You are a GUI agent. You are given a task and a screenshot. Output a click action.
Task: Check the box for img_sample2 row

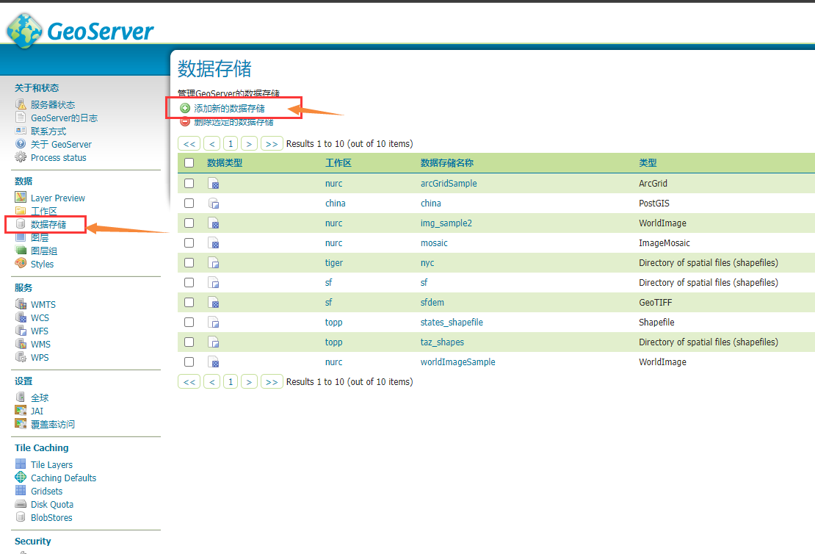(189, 223)
